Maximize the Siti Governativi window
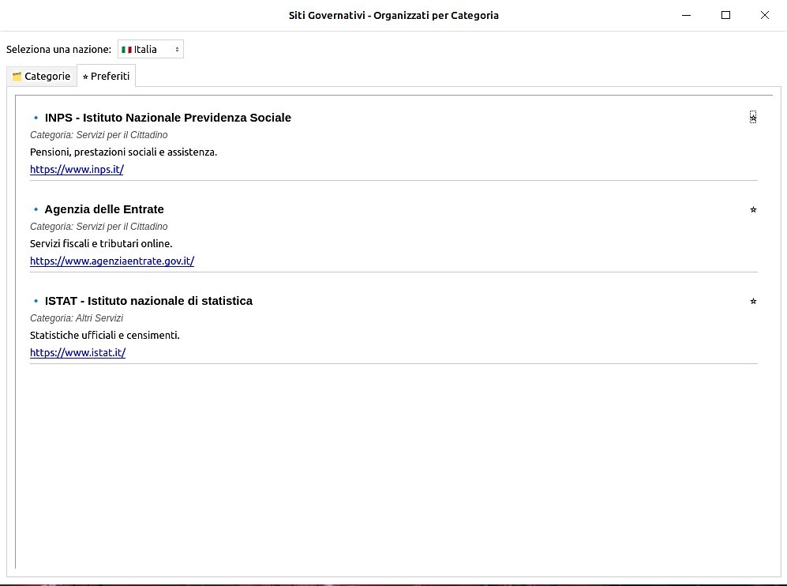This screenshot has height=586, width=787. pyautogui.click(x=725, y=15)
